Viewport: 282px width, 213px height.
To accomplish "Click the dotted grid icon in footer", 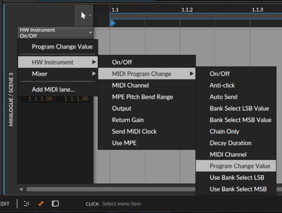I will click(x=27, y=203).
